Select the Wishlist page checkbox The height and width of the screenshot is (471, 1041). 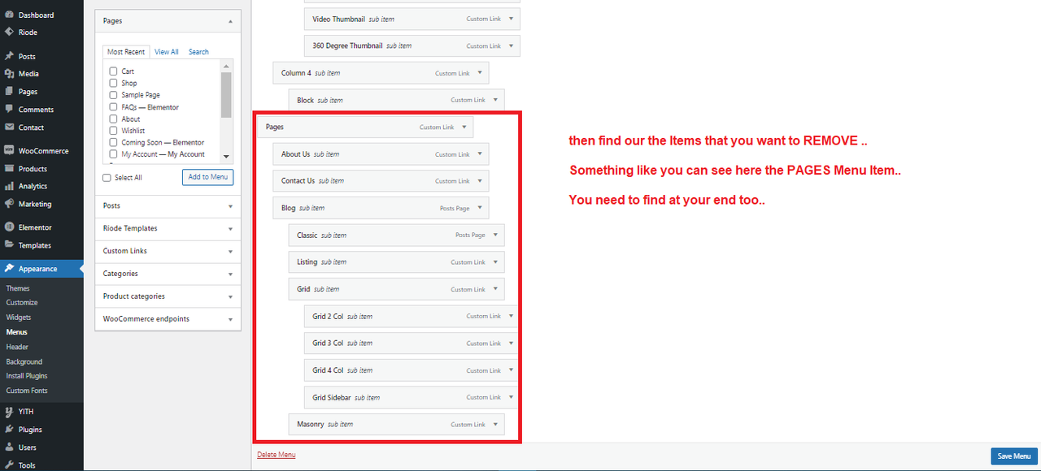pyautogui.click(x=114, y=131)
